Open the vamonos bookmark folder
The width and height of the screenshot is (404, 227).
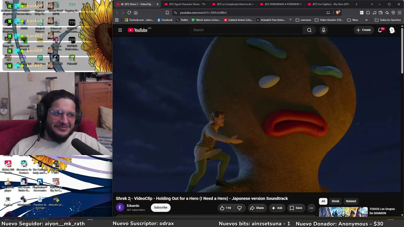[303, 20]
